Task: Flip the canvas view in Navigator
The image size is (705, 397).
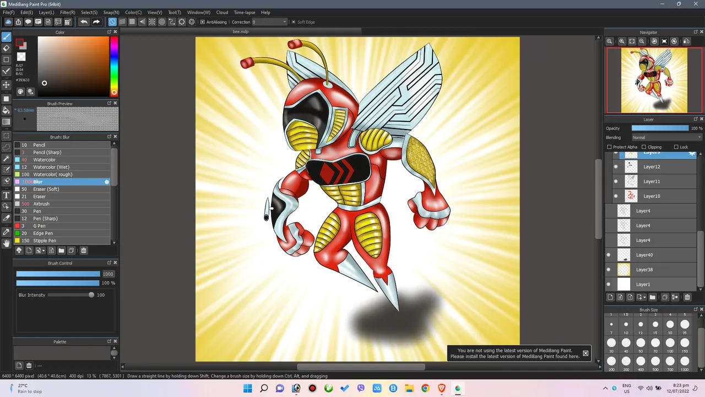Action: point(687,41)
